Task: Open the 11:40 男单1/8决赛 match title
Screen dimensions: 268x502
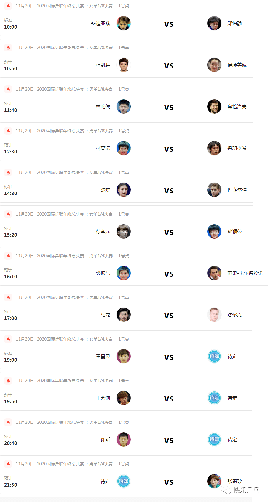Action: [75, 89]
